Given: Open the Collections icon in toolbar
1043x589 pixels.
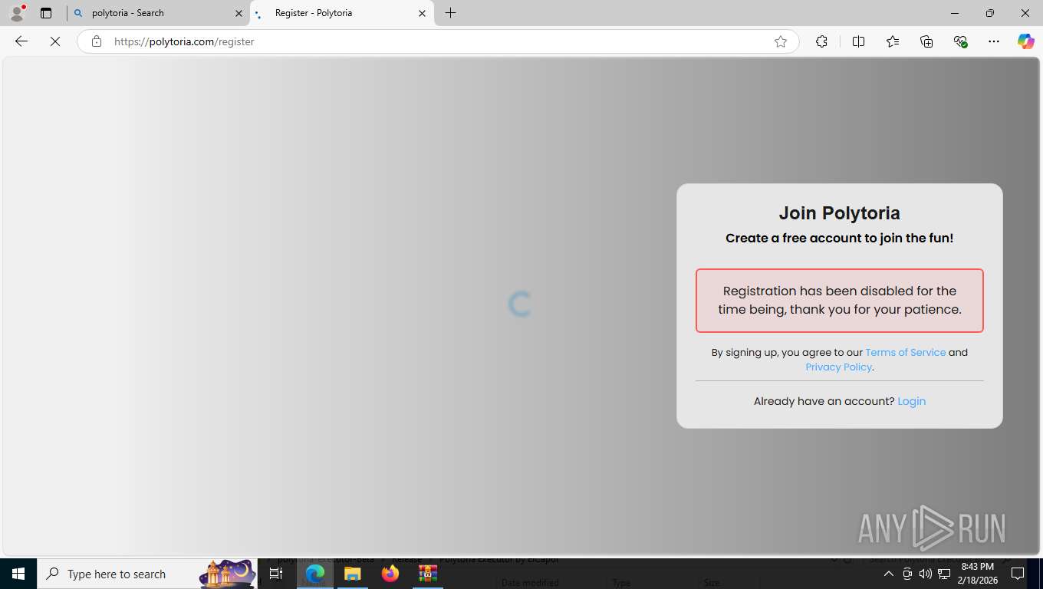Looking at the screenshot, I should point(926,41).
